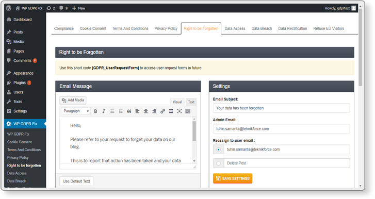The image size is (375, 199).
Task: Select Reassign to user email radio
Action: point(218,150)
